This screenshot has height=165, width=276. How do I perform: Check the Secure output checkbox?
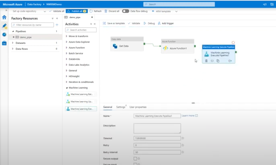(135, 159)
